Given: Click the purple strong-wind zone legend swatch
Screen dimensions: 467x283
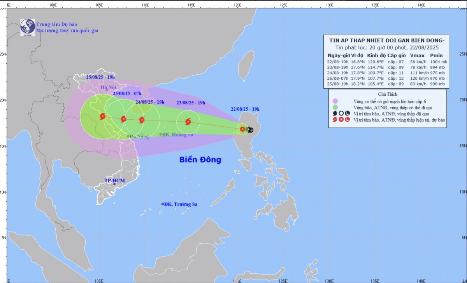Looking at the screenshot, I should [x=335, y=101].
